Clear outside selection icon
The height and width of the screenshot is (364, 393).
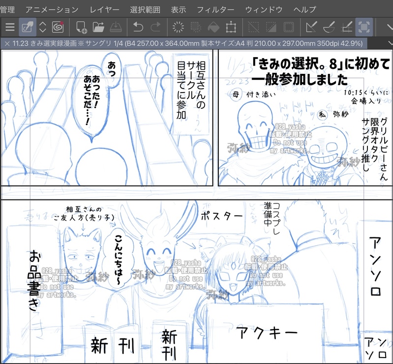tap(196, 27)
